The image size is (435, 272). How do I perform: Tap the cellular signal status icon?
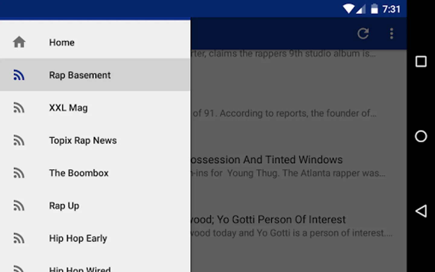(x=361, y=9)
